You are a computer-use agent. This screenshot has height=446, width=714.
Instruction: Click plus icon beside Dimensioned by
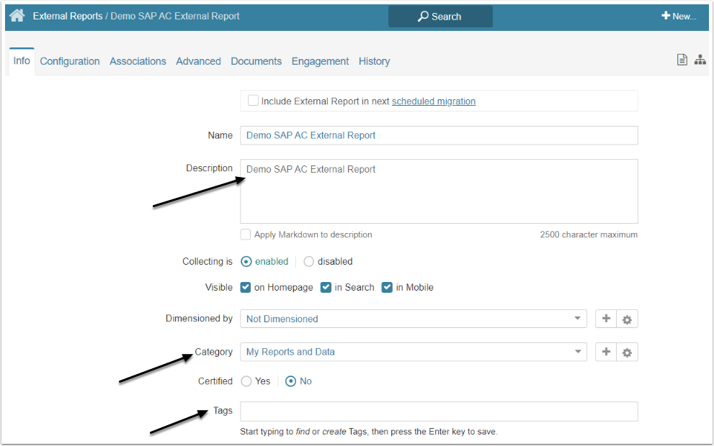(606, 319)
